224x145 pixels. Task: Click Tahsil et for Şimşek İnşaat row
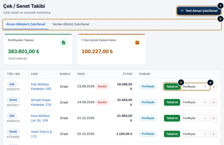(172, 102)
